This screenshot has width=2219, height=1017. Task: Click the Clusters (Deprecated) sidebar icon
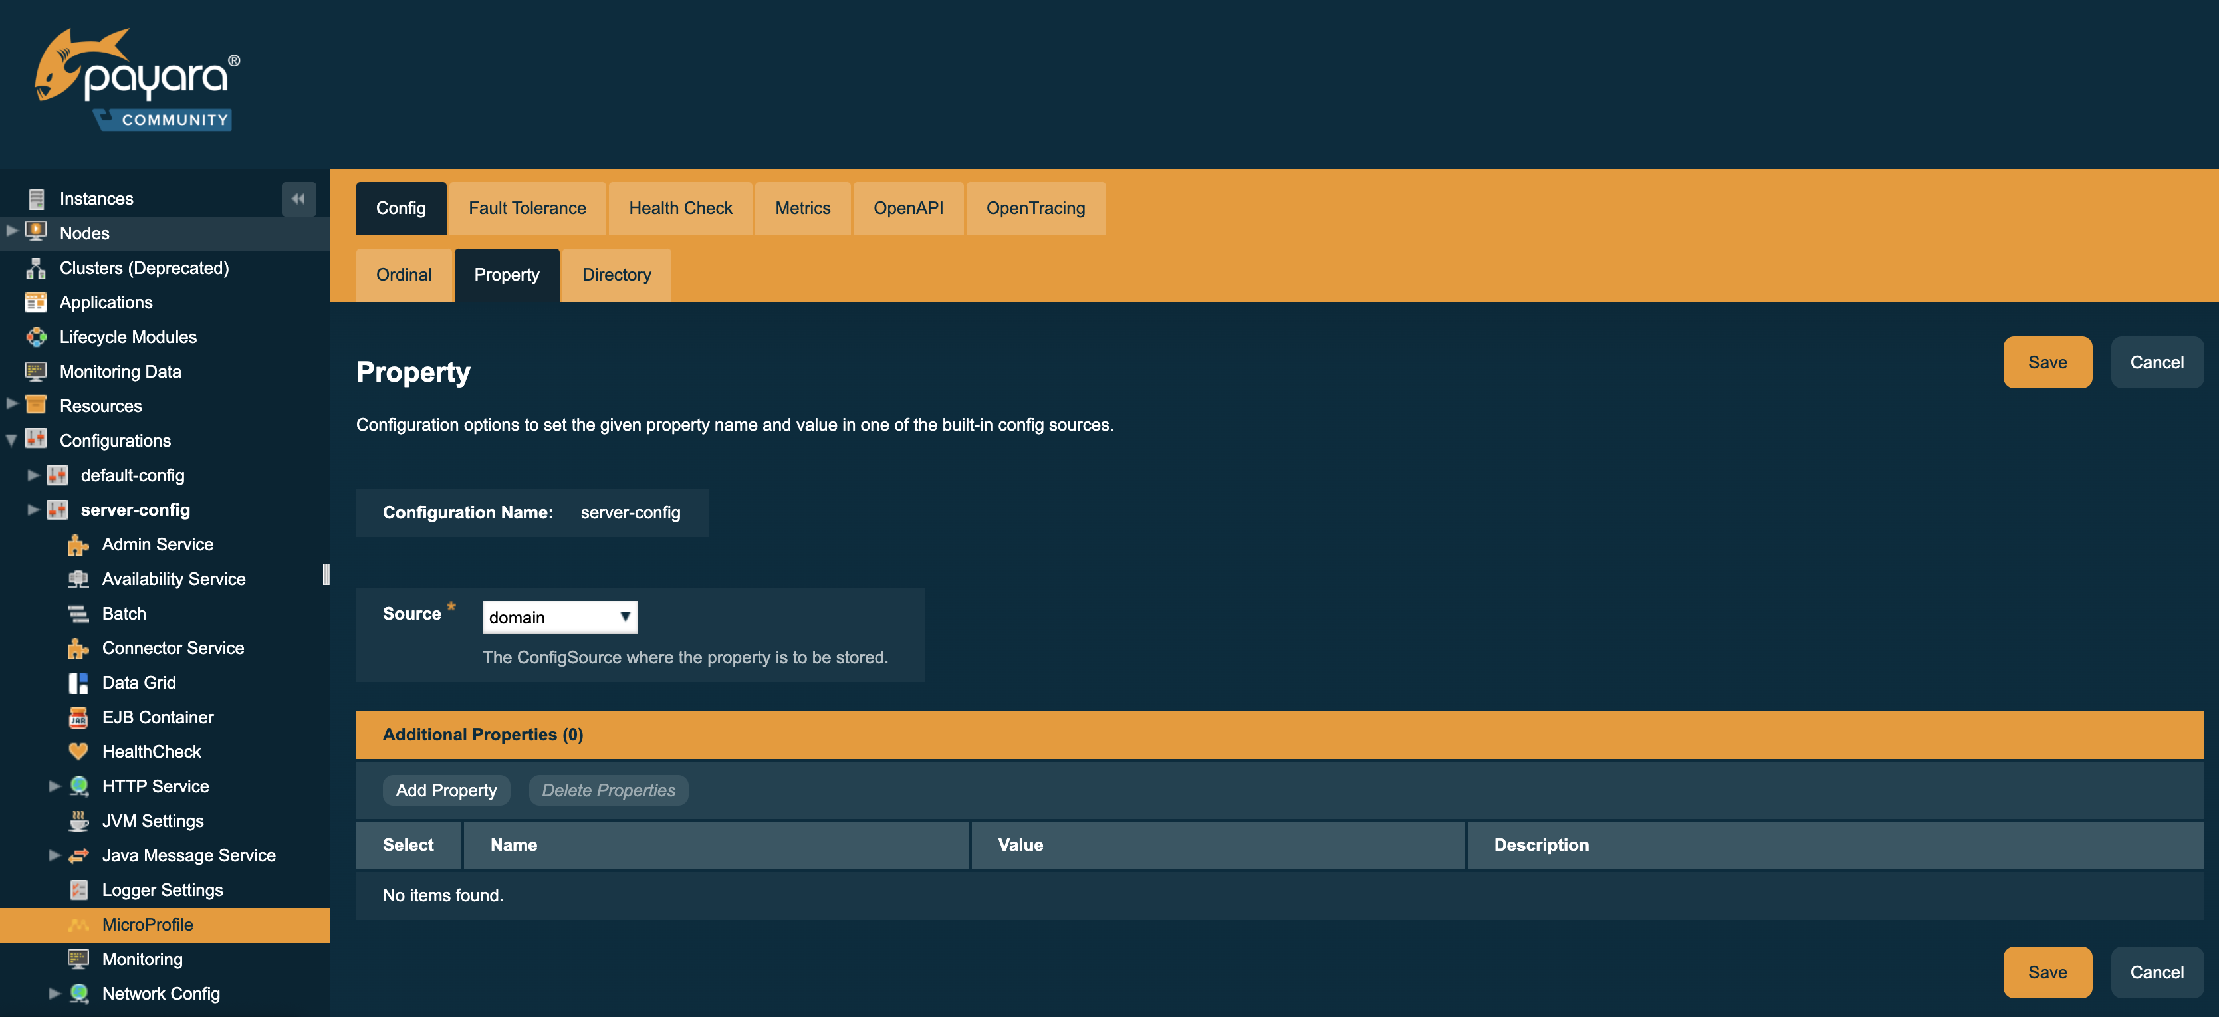pyautogui.click(x=37, y=266)
